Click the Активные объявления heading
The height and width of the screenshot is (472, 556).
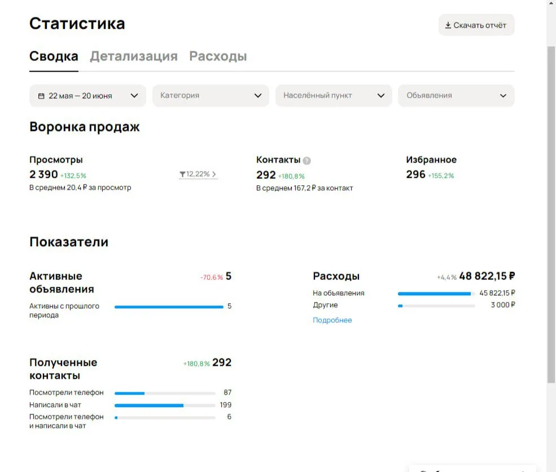[62, 283]
